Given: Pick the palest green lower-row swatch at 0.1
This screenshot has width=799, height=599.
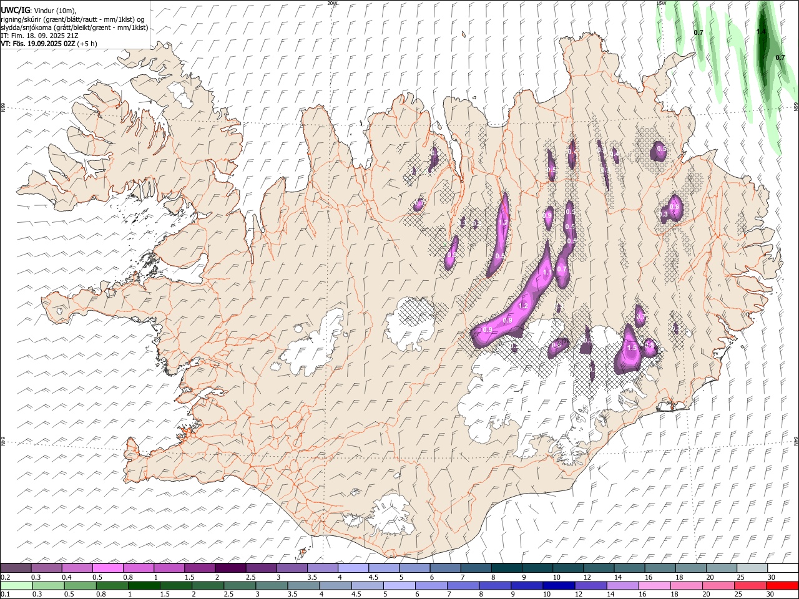Looking at the screenshot, I should [x=16, y=585].
